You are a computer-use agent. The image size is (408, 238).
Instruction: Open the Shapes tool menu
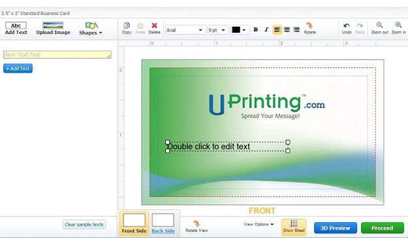coord(91,29)
